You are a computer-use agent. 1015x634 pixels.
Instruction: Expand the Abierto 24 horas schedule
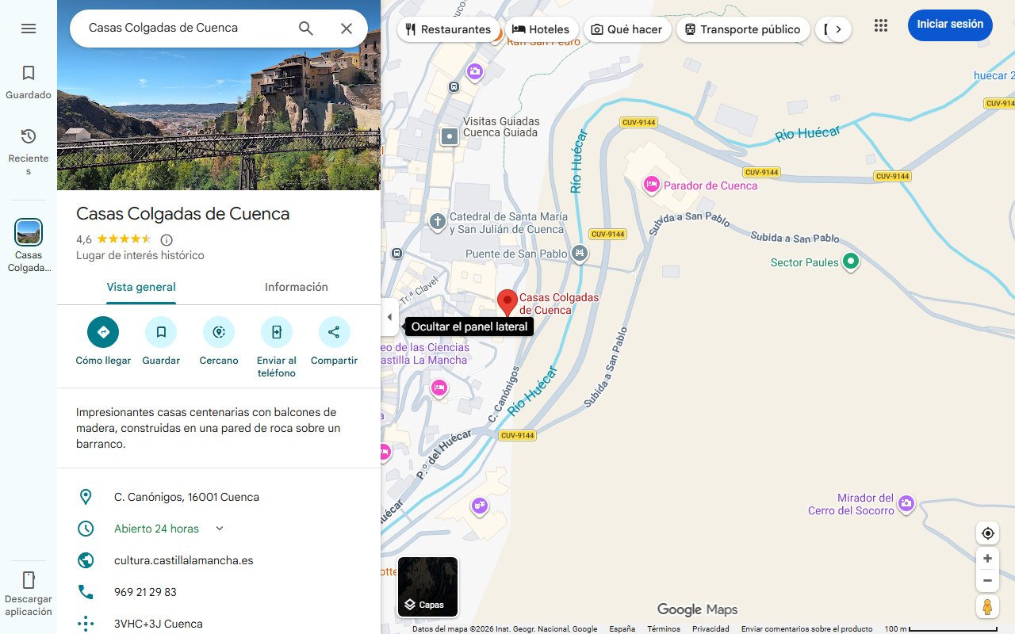click(219, 528)
